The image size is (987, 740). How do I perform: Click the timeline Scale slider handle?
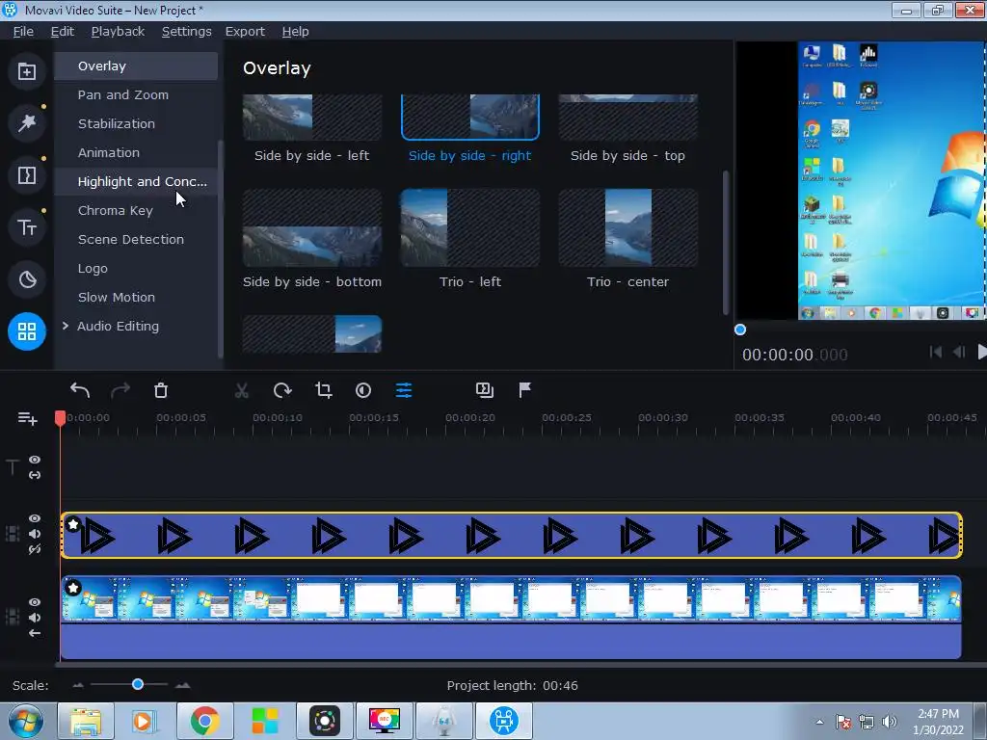pyautogui.click(x=138, y=684)
